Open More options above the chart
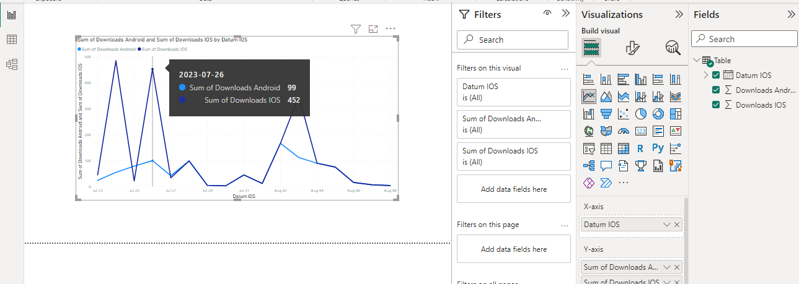The image size is (799, 284). click(391, 28)
